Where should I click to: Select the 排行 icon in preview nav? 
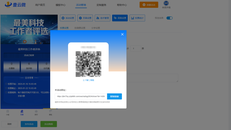tap(36, 113)
